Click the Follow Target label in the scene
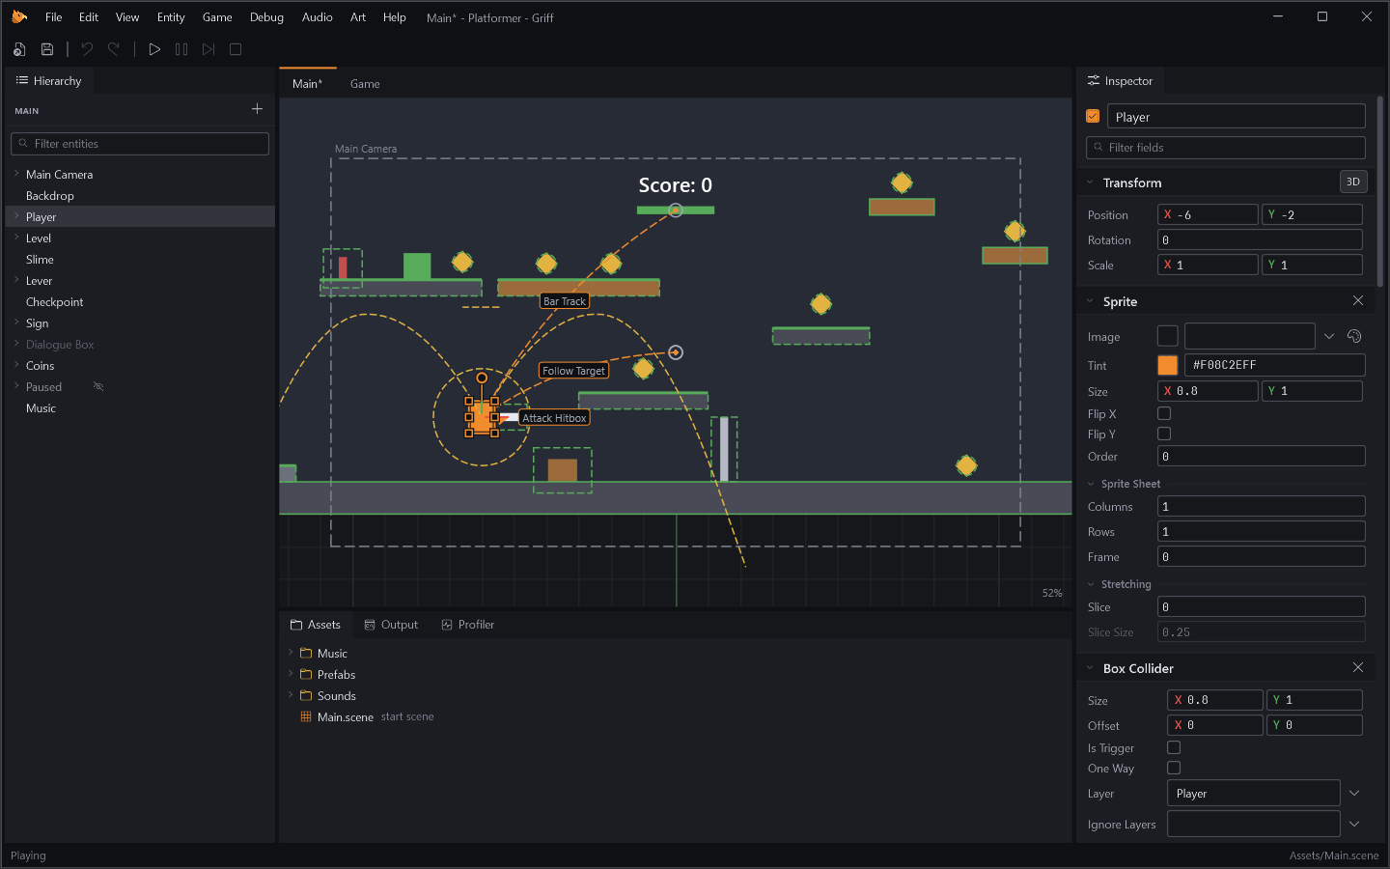 [x=573, y=371]
